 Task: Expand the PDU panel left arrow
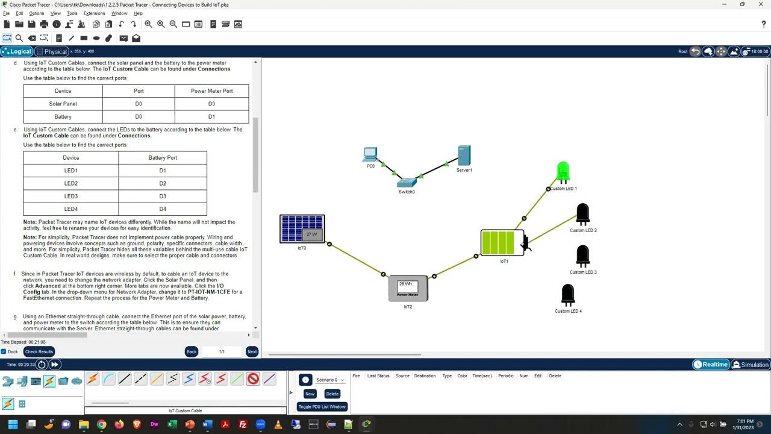[x=290, y=393]
